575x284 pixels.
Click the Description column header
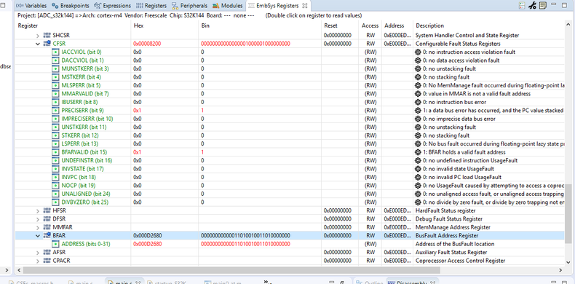pos(429,25)
